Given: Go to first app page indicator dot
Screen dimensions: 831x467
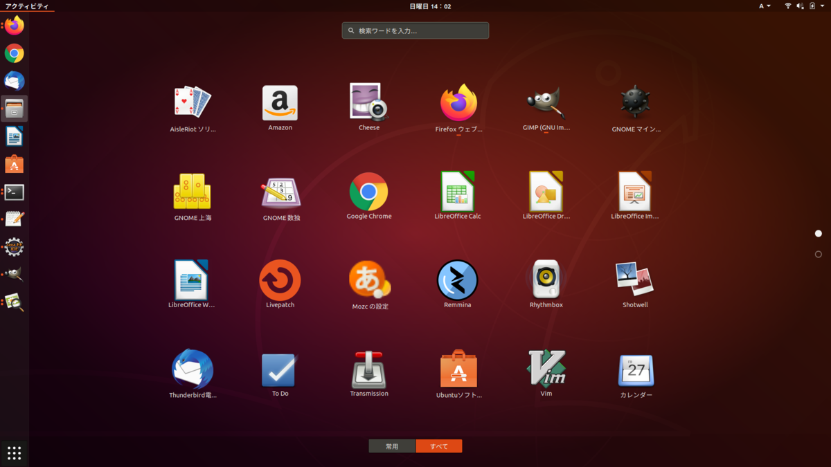Looking at the screenshot, I should [819, 234].
